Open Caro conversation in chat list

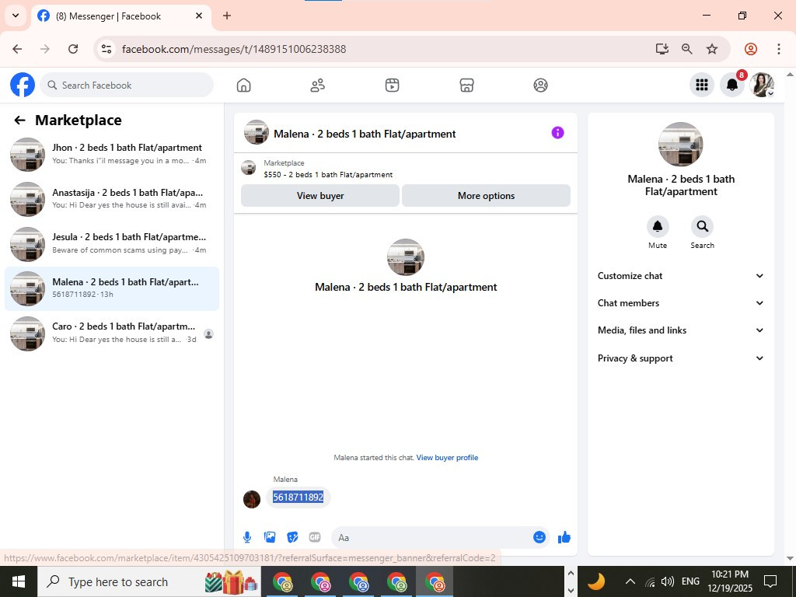[112, 333]
